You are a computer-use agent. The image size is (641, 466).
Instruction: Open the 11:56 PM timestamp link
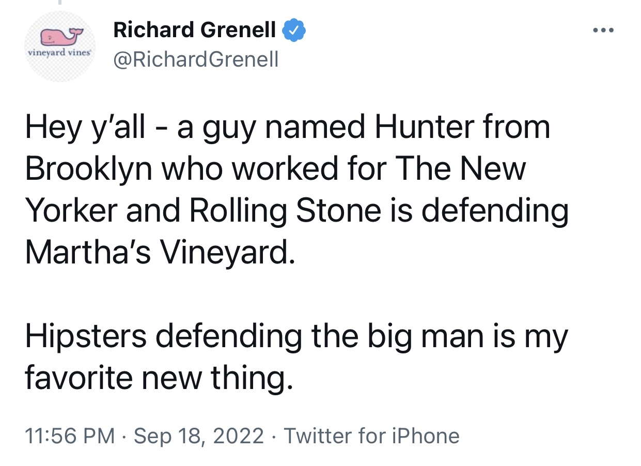[x=70, y=436]
